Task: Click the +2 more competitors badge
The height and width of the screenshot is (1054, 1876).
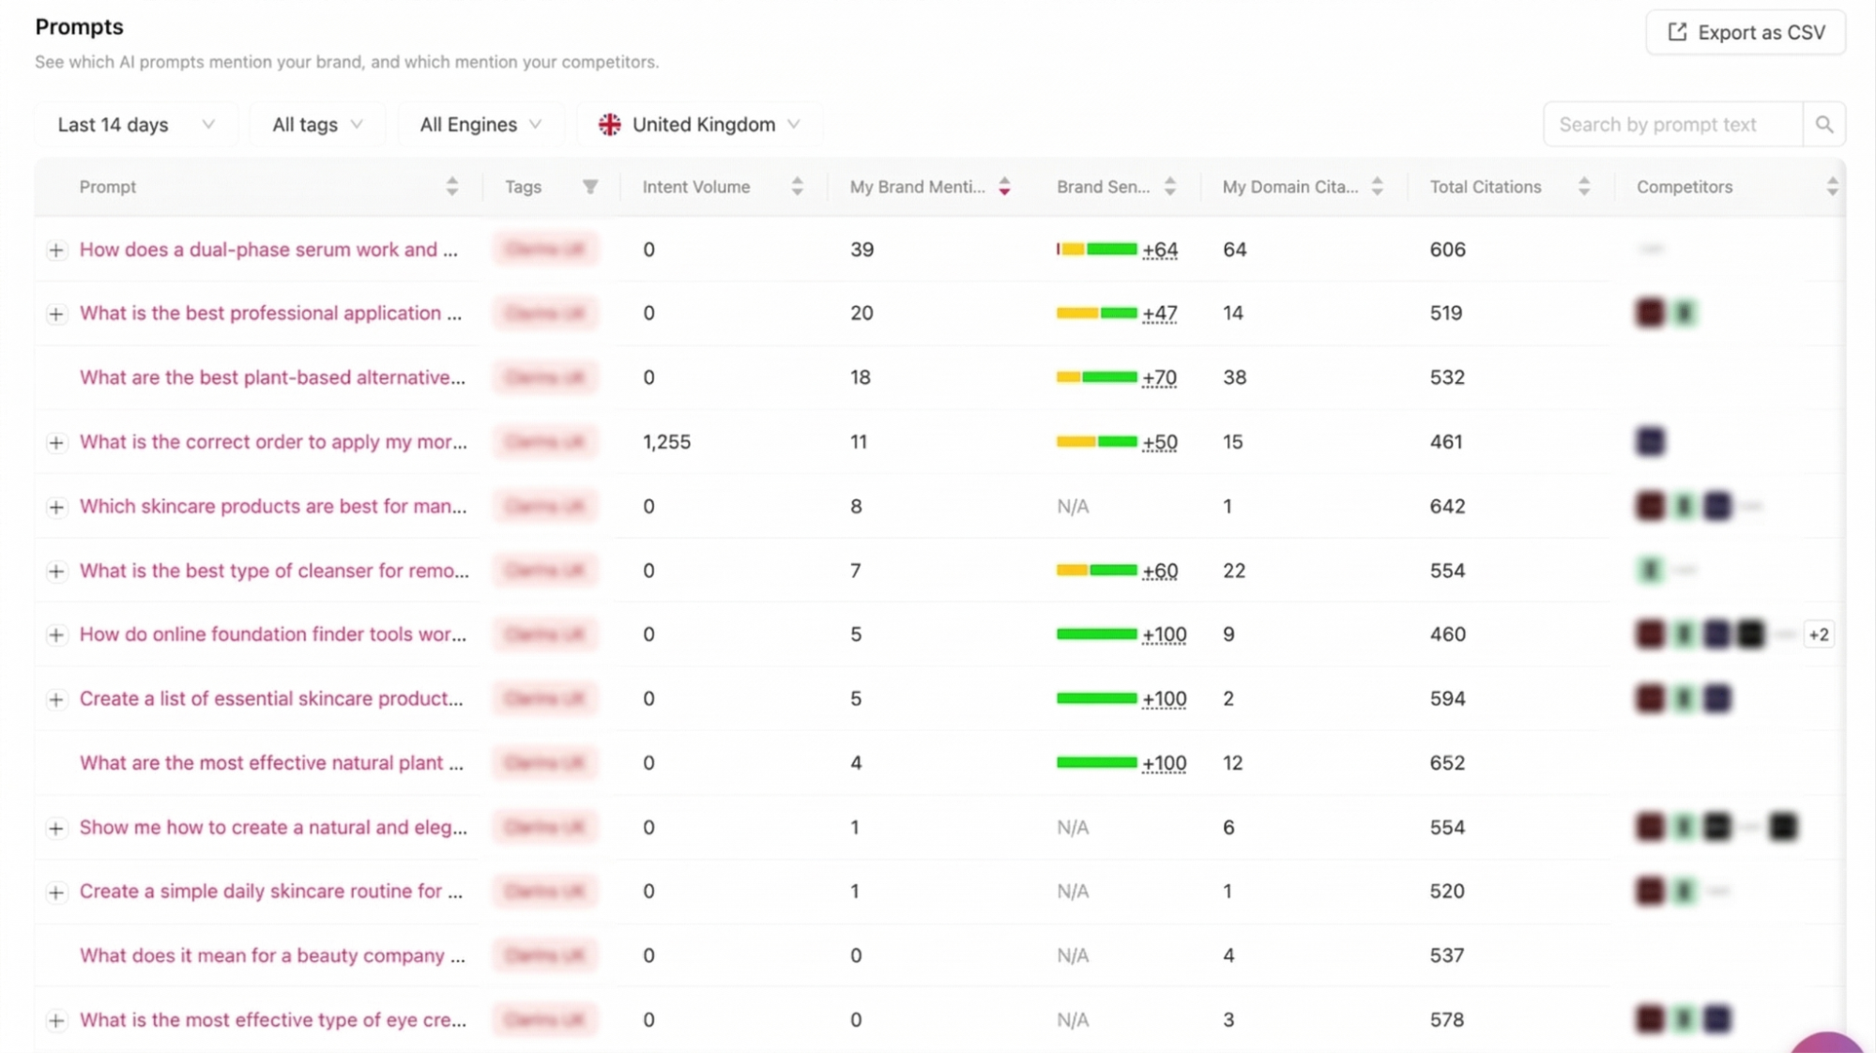Action: [x=1818, y=635]
